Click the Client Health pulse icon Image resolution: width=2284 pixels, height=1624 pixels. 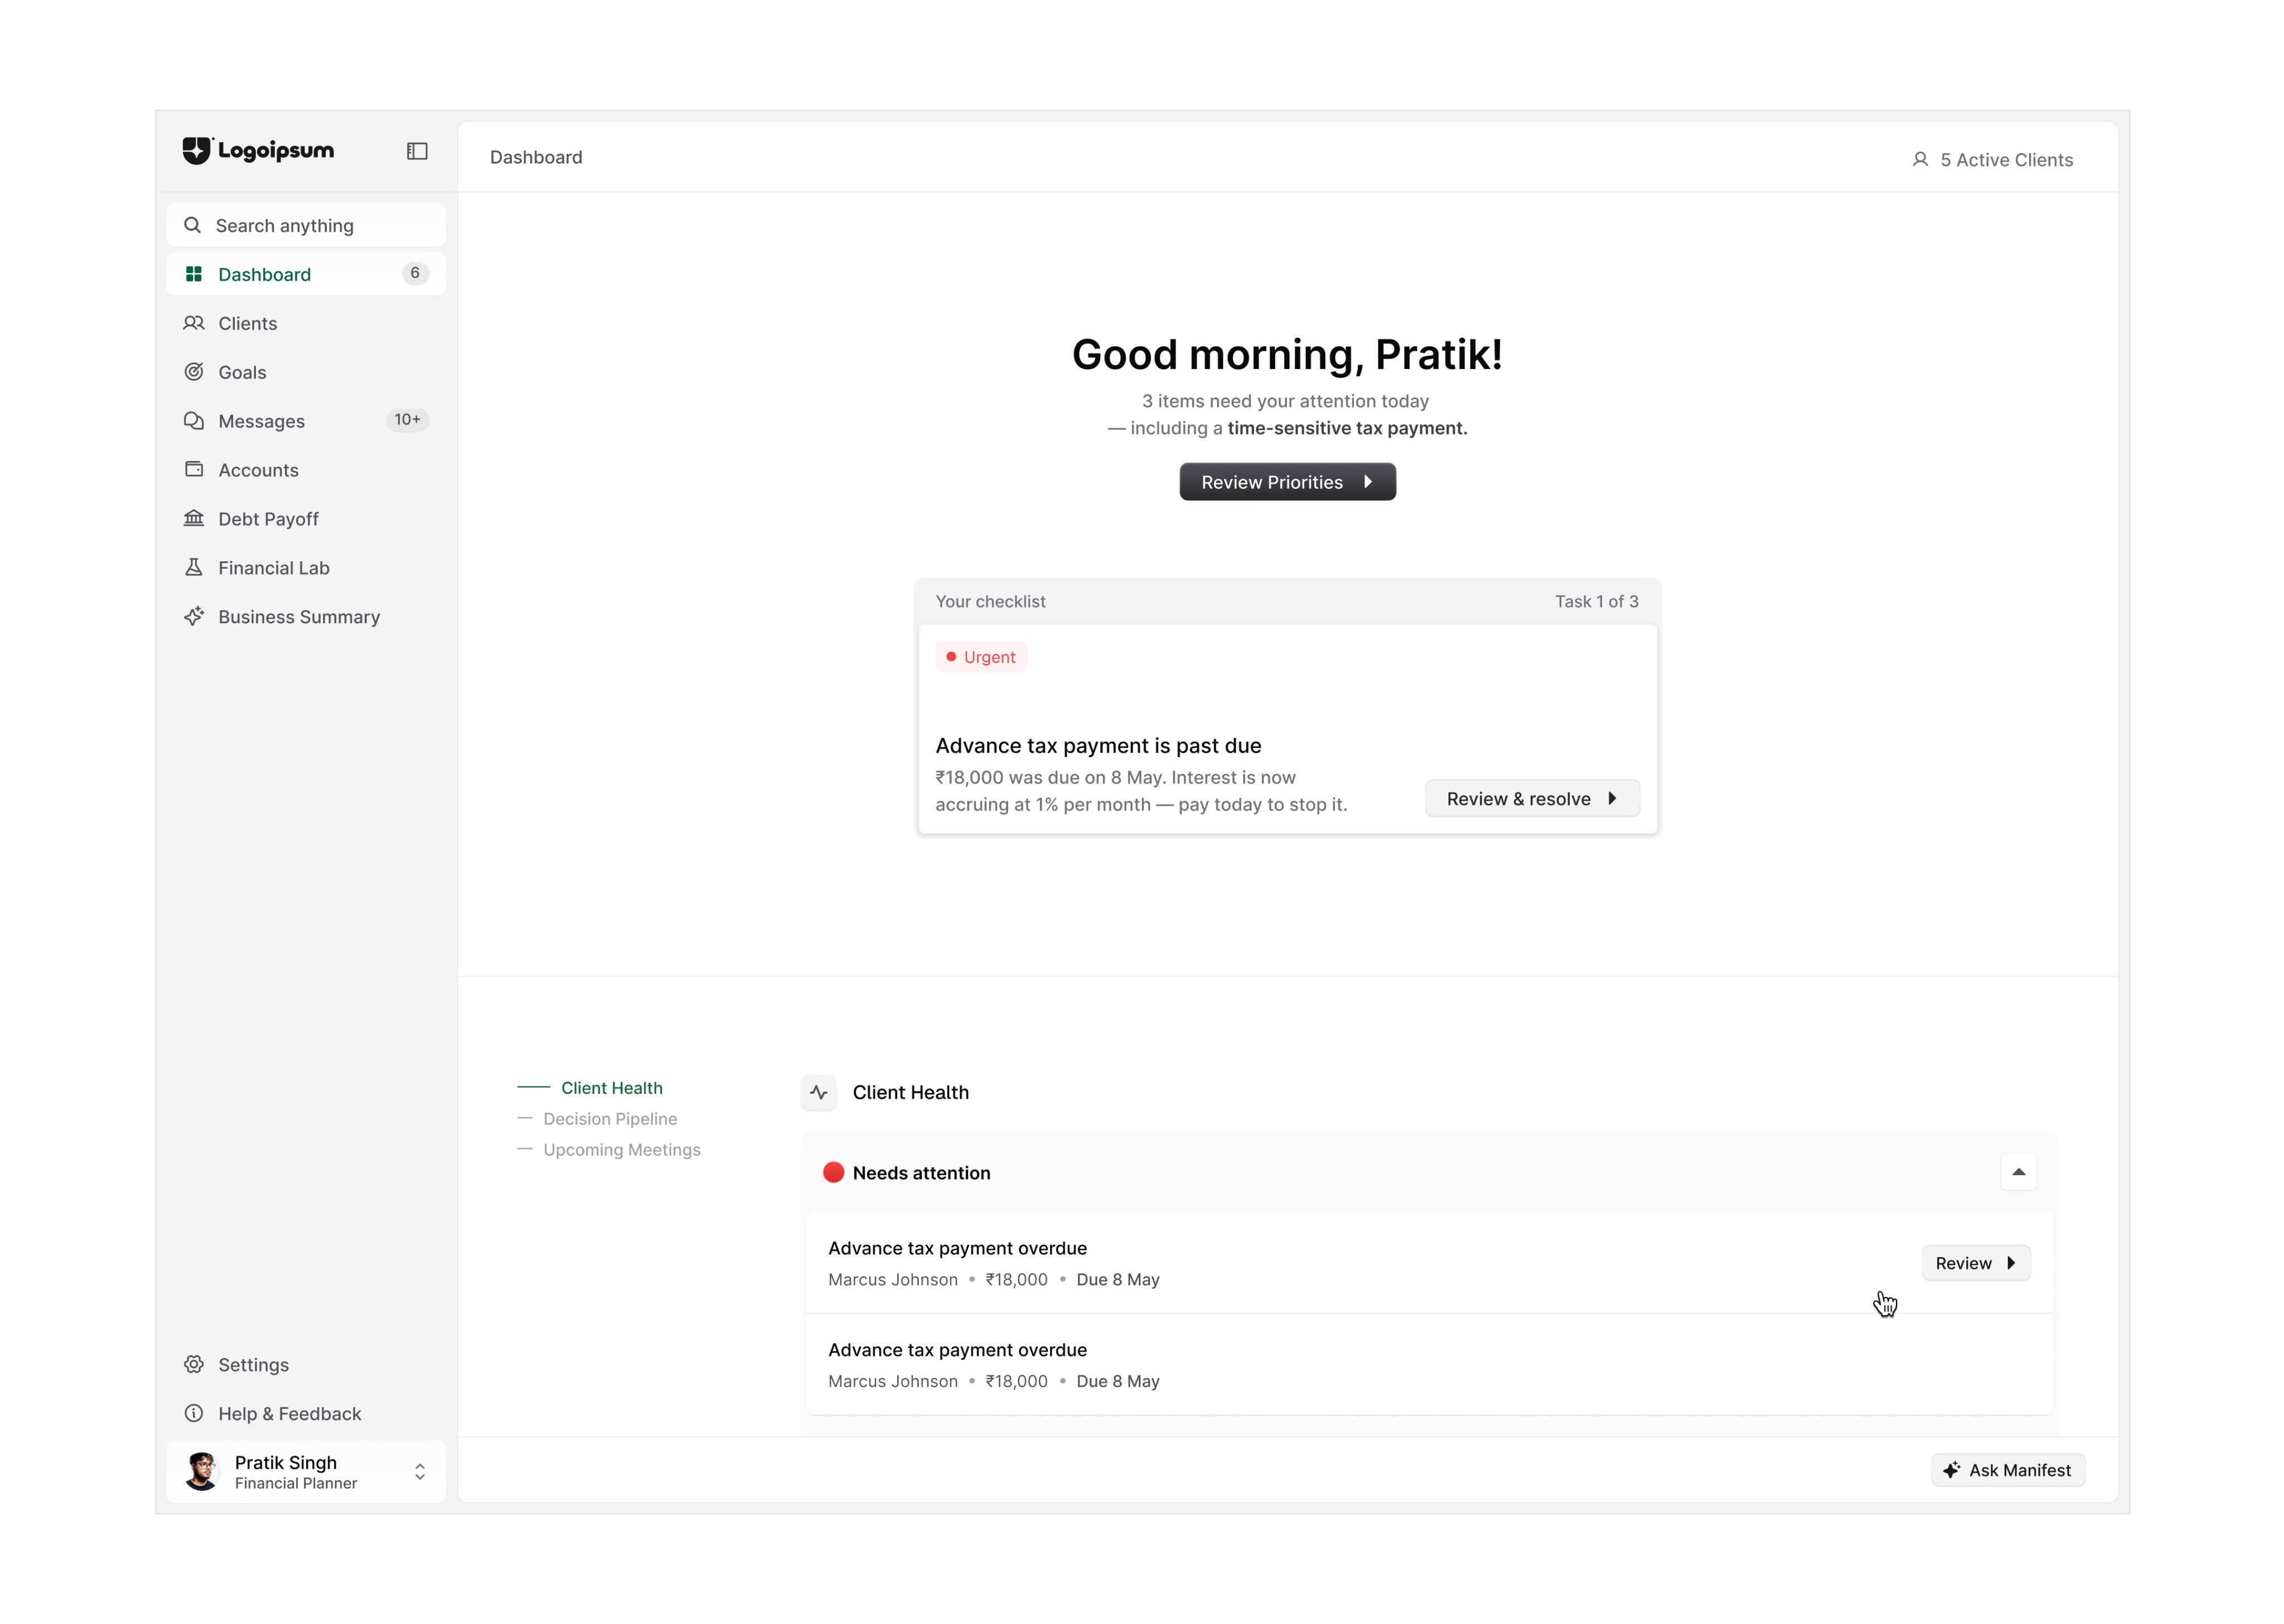point(819,1092)
